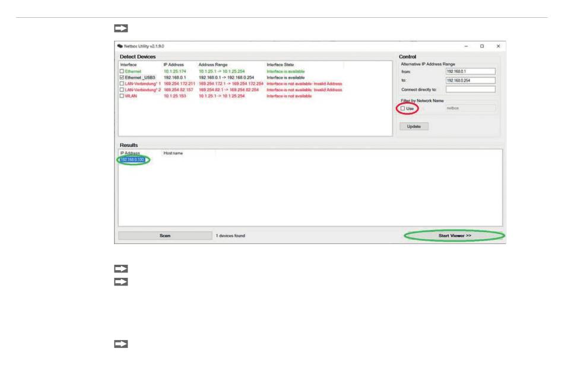The height and width of the screenshot is (390, 564).
Task: Click range 192.168.0.1 -> 192.168.0.254
Action: coord(226,77)
